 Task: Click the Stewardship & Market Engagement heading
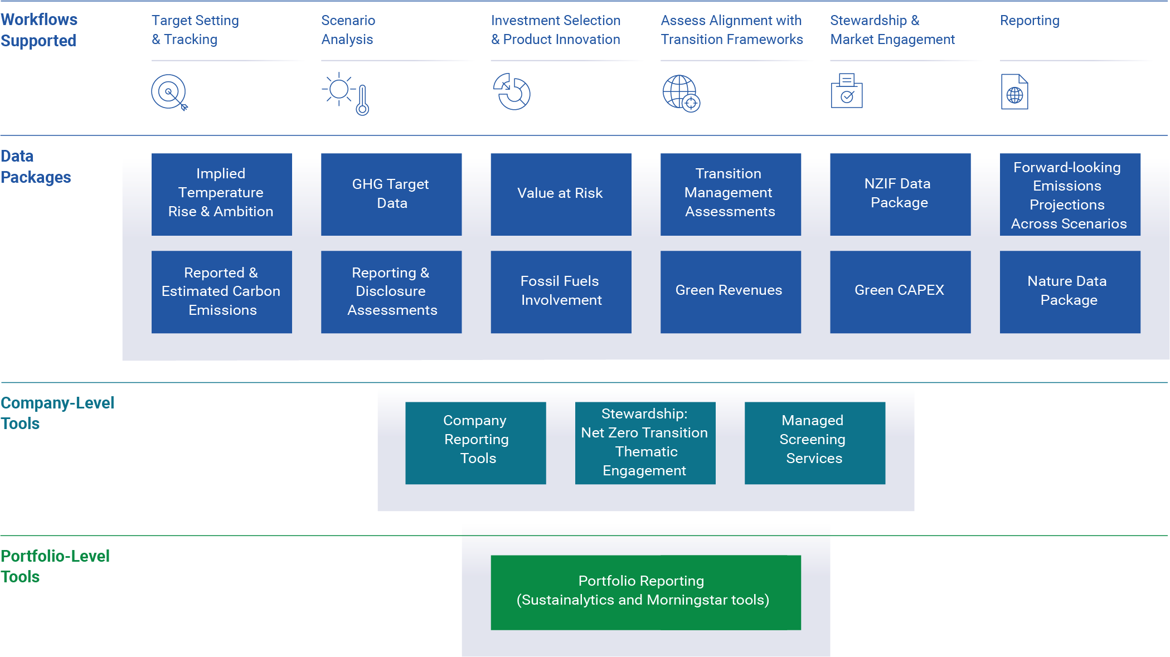click(892, 30)
